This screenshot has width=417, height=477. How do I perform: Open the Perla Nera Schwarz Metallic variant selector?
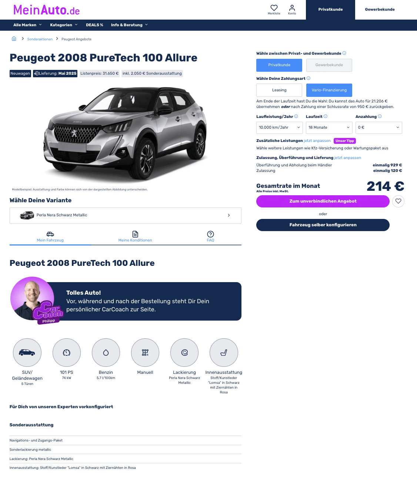126,216
